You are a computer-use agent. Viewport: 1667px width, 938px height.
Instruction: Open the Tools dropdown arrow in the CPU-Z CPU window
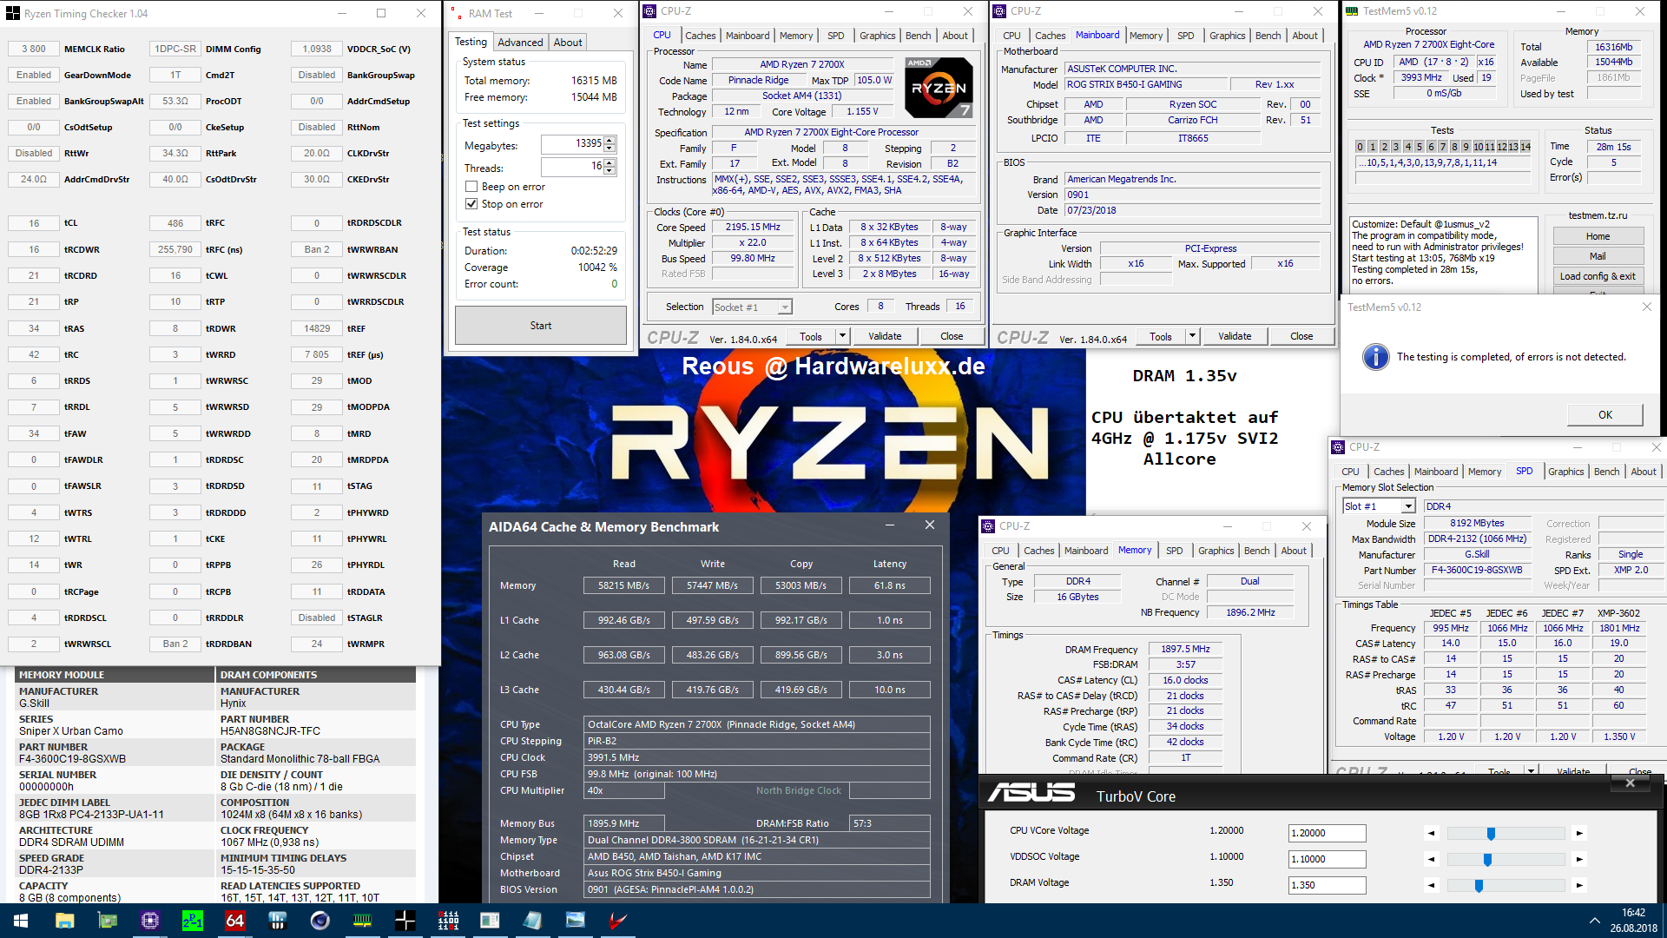coord(841,336)
